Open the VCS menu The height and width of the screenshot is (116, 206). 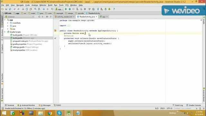tap(67, 5)
